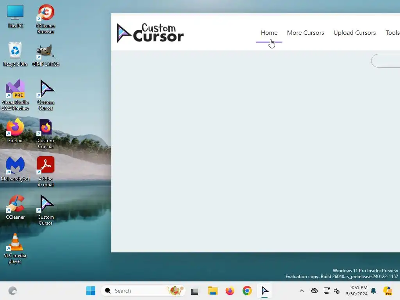Screen dimensions: 400x300
Task: Select the Recycle Bin desktop icon
Action: point(15,54)
